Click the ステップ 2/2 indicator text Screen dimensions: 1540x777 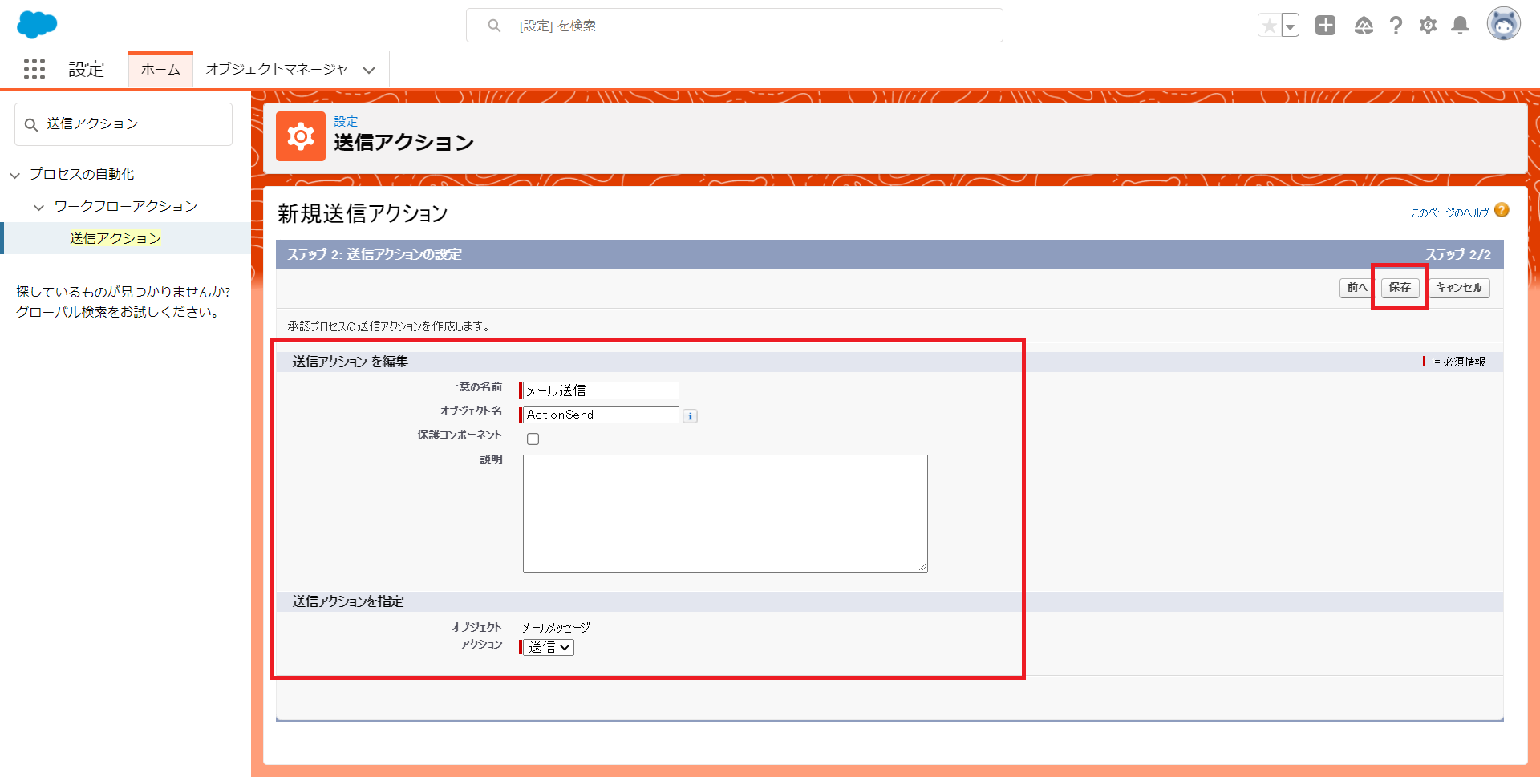[1458, 254]
